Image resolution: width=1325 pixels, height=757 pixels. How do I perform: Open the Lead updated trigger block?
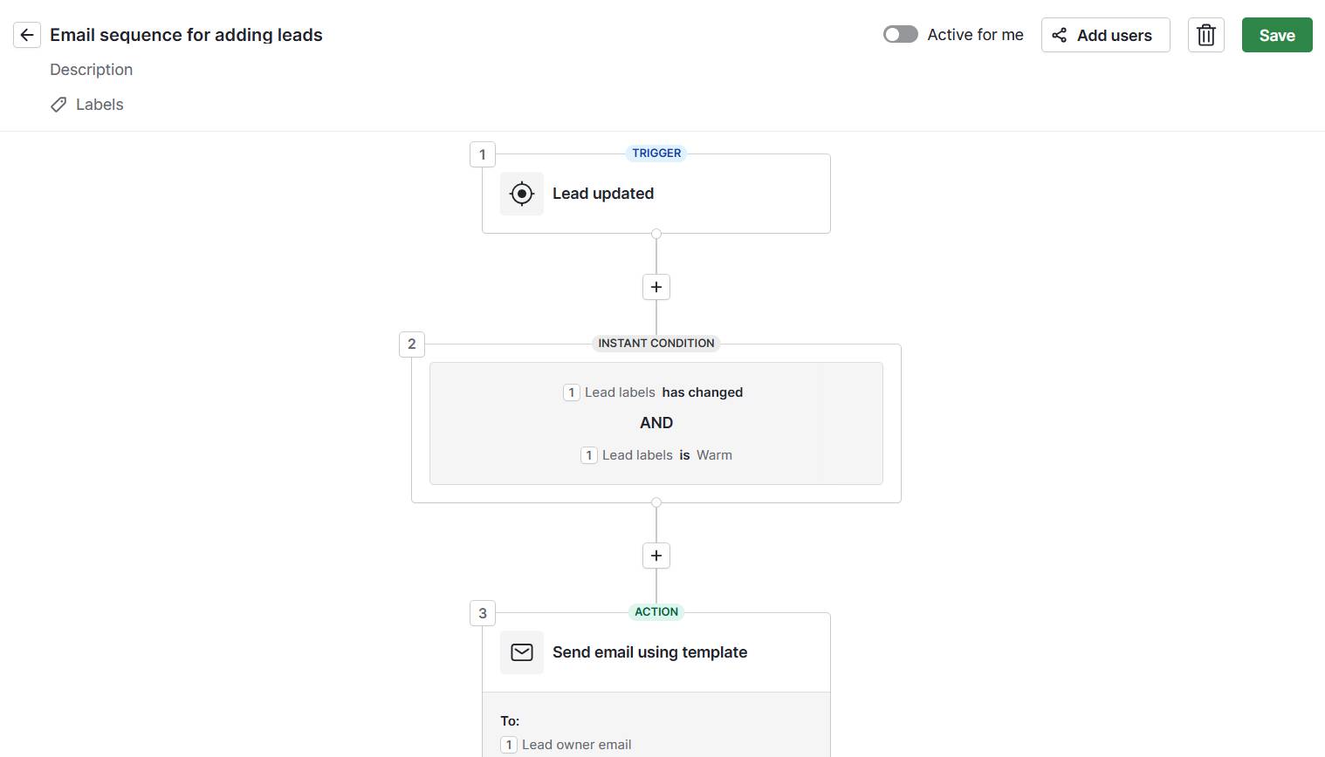coord(656,193)
